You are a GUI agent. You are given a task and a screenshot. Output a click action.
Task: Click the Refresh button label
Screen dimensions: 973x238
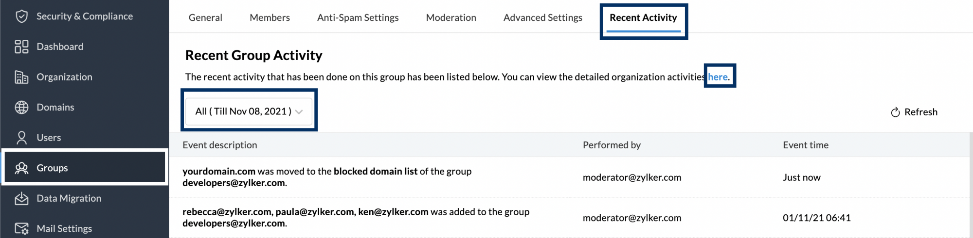click(920, 112)
